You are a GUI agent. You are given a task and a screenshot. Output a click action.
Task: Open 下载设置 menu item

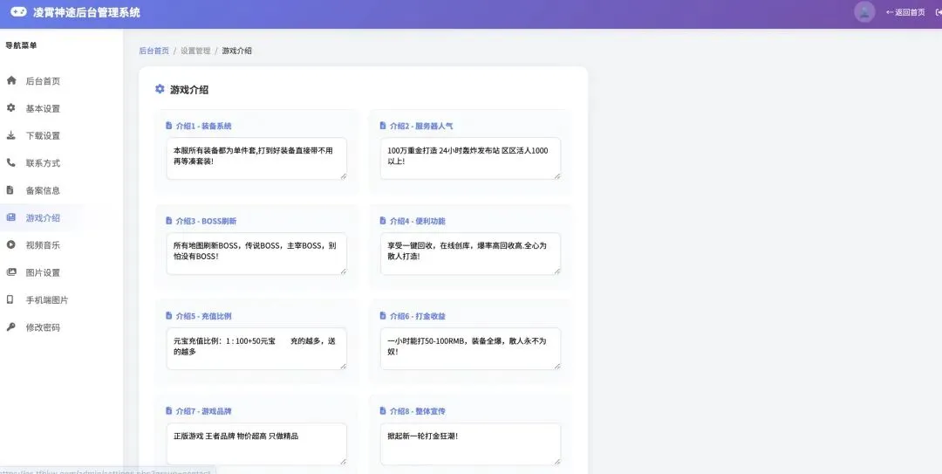[42, 135]
